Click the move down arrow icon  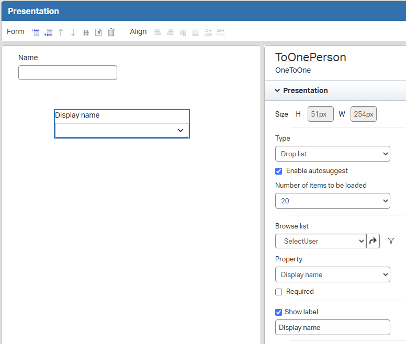pos(73,32)
